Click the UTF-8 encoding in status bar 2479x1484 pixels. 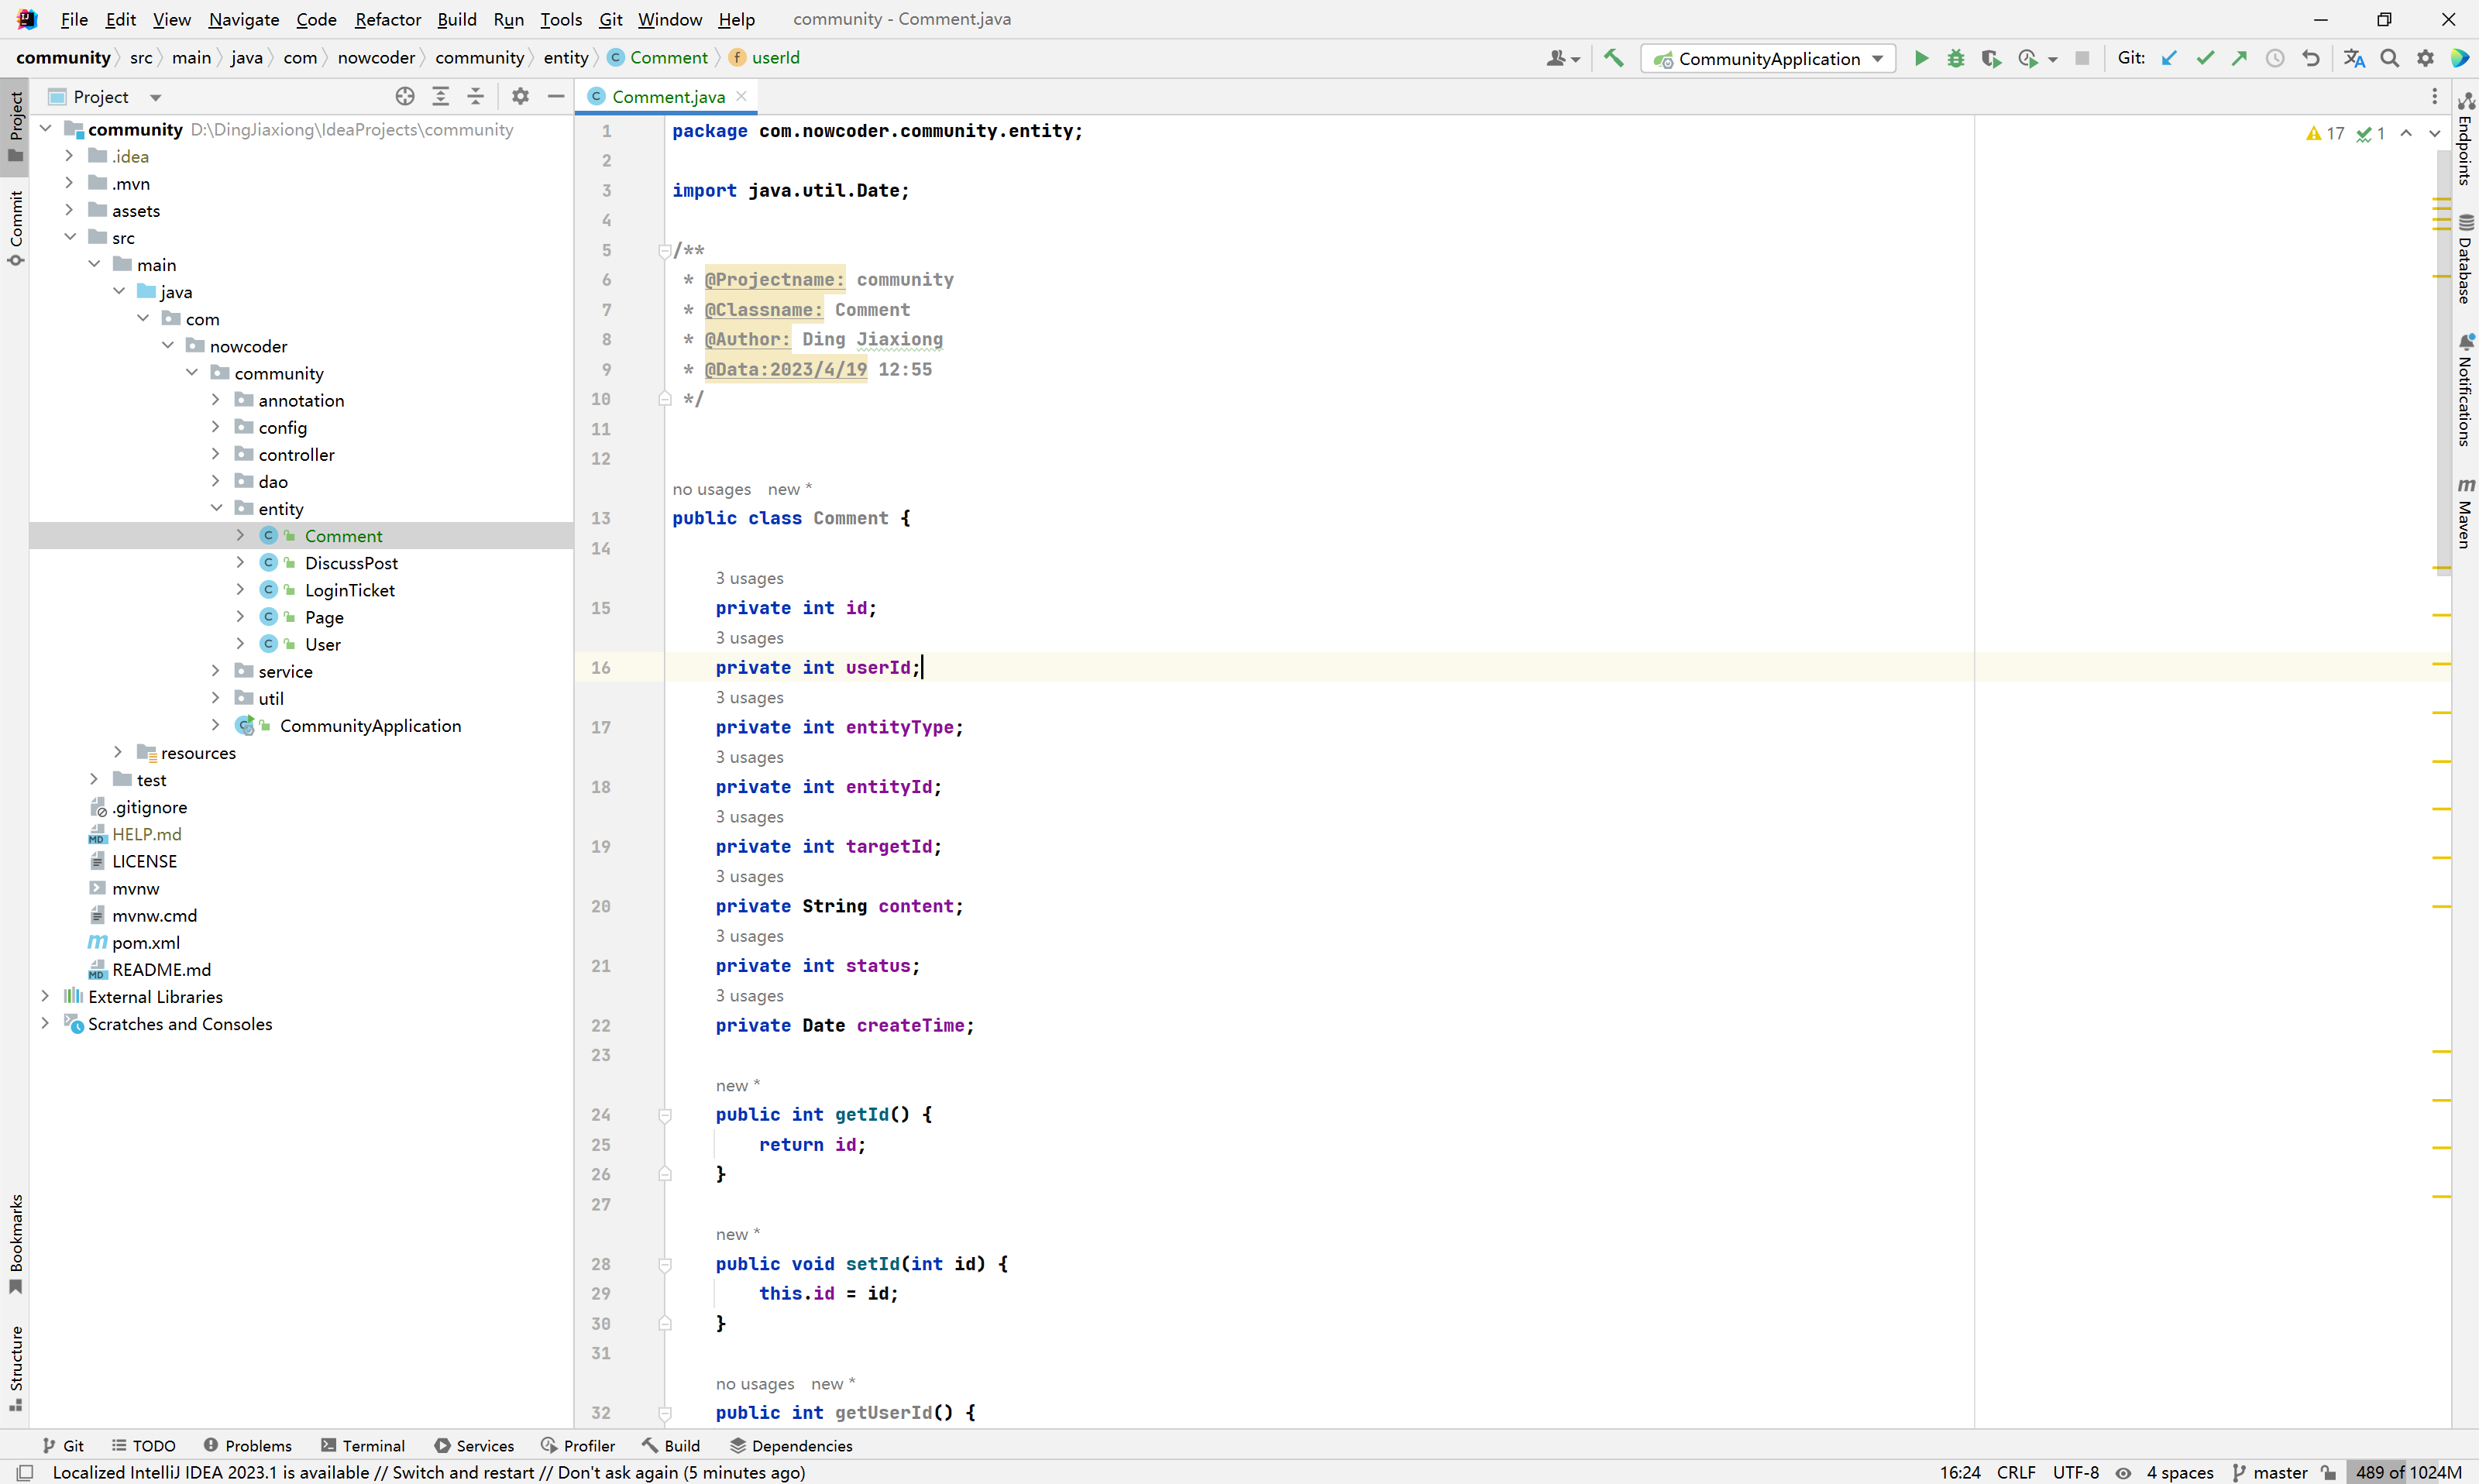point(2075,1472)
